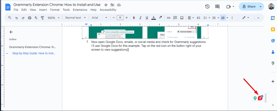Open the Google account avatar
Image resolution: width=277 pixels, height=111 pixels.
271,7
